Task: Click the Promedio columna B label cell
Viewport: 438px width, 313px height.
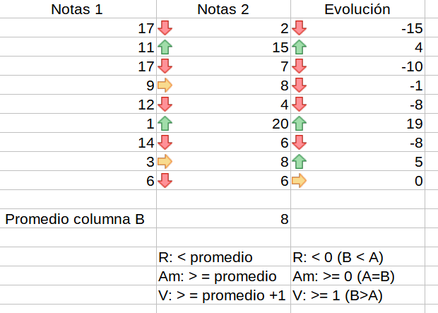Action: point(75,219)
